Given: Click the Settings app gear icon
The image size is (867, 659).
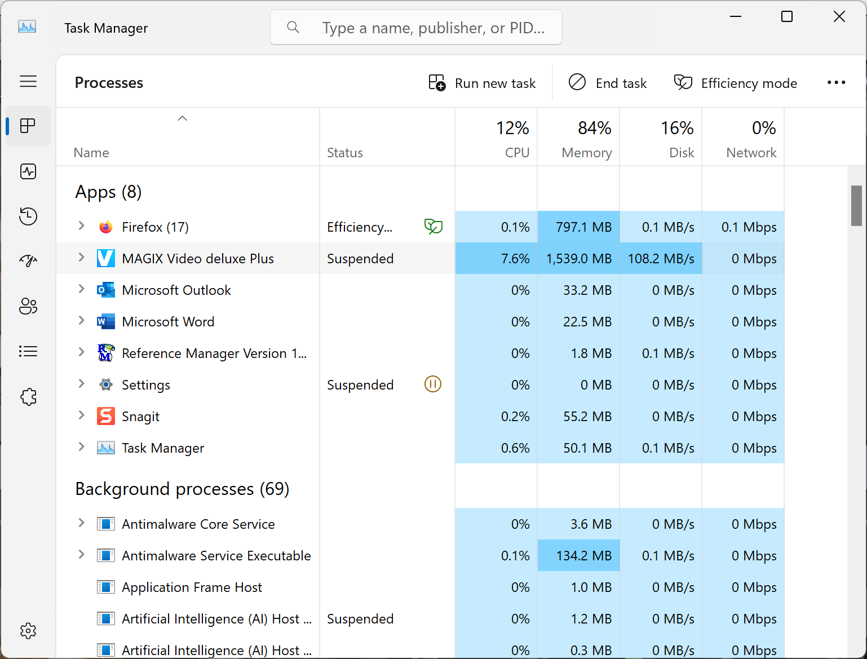Looking at the screenshot, I should (x=106, y=384).
